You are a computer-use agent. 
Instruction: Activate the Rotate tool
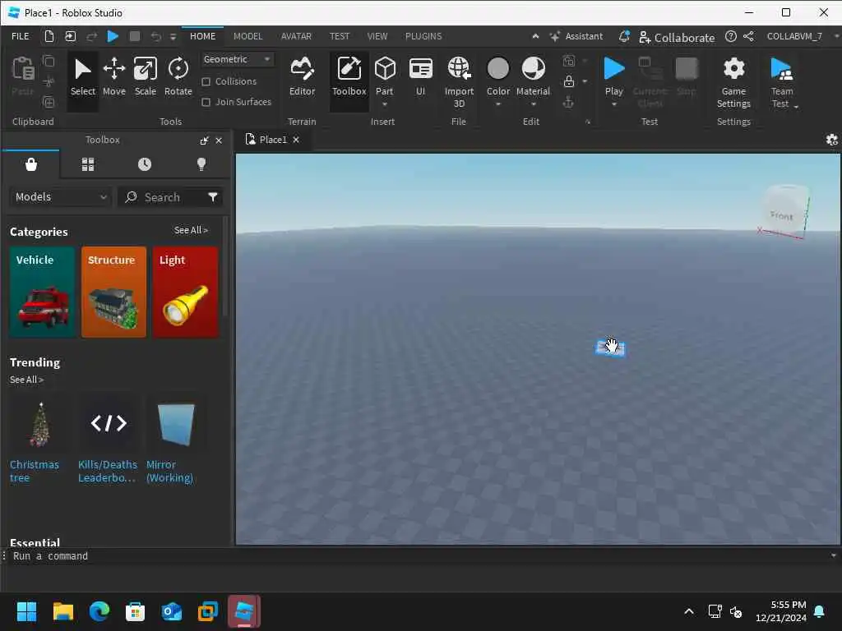click(178, 77)
